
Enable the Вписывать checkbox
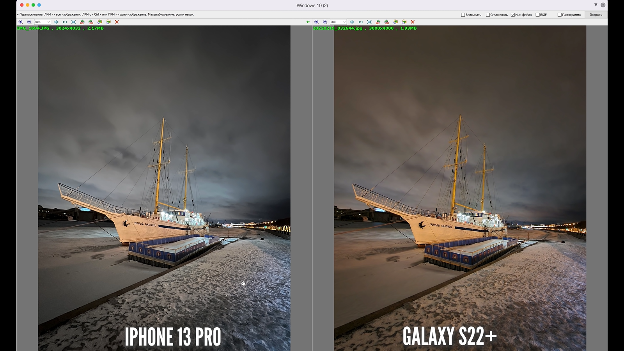coord(463,15)
